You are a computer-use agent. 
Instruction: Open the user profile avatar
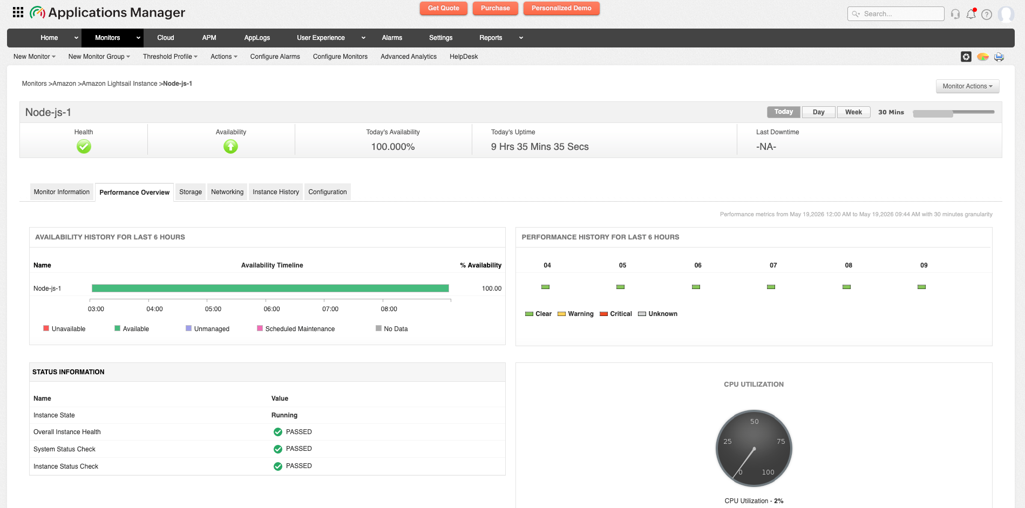pyautogui.click(x=1006, y=14)
